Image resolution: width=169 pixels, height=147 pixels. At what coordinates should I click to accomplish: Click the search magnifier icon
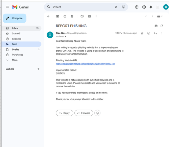tap(49, 7)
